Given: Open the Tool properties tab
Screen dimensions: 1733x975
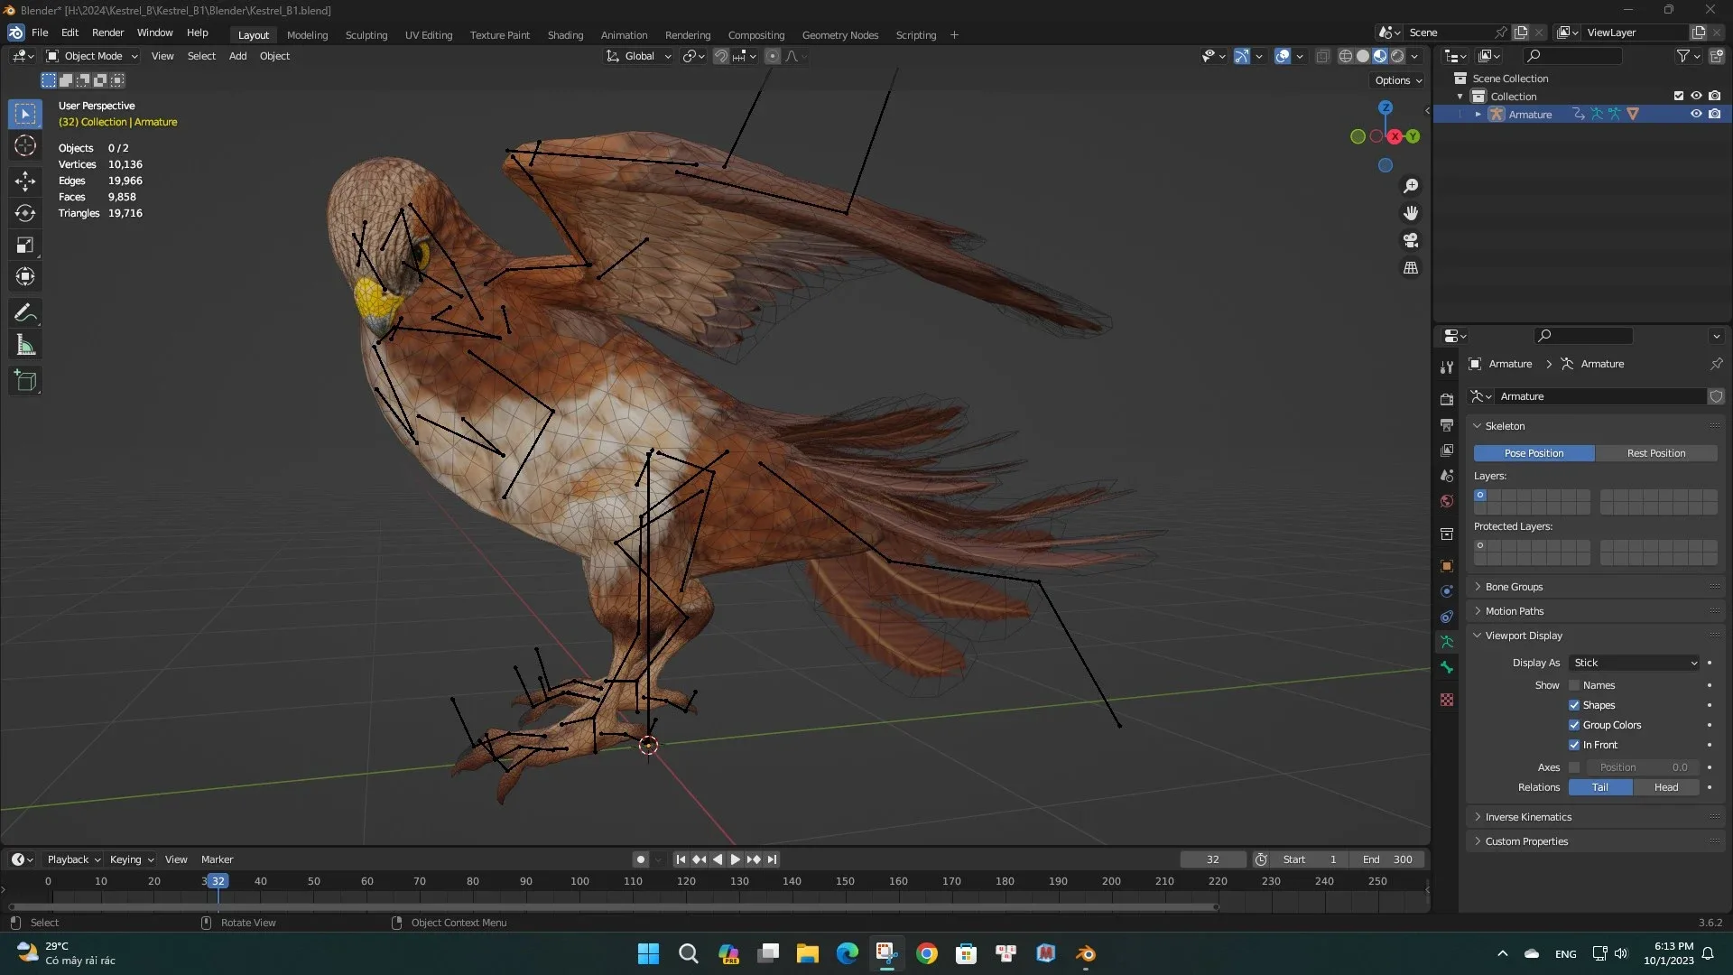Looking at the screenshot, I should [x=1447, y=367].
